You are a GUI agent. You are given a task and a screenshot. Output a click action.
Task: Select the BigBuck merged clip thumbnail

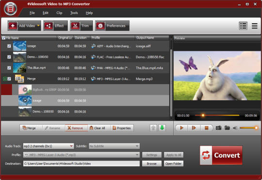click(x=25, y=90)
